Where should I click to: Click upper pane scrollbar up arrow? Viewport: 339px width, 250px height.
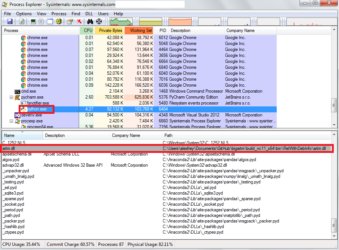334,29
